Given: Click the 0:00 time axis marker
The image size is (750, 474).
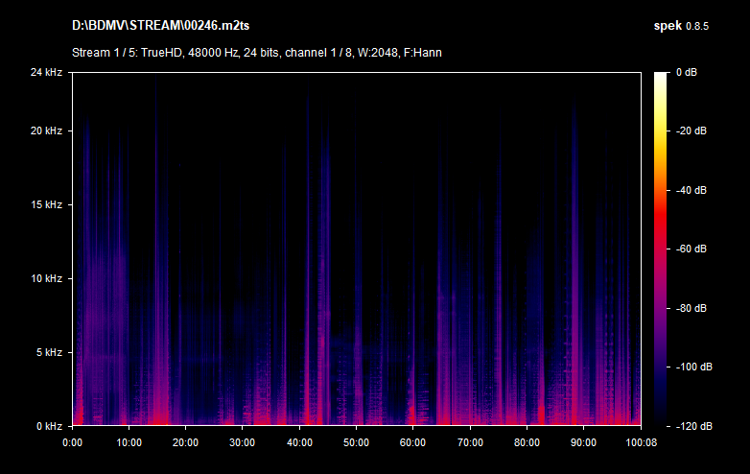Looking at the screenshot, I should click(72, 442).
